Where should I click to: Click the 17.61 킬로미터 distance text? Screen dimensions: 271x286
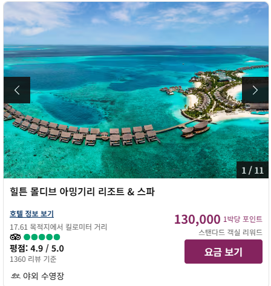pos(59,227)
